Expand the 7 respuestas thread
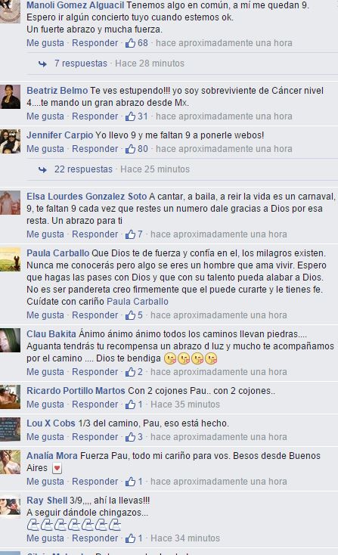Image resolution: width=338 pixels, height=555 pixels. click(x=81, y=64)
